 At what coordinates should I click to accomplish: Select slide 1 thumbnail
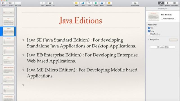click(9, 12)
